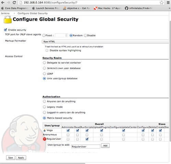Check ConfigureUpdateCenter for RegularUser
This screenshot has height=164, width=171.
[123, 139]
